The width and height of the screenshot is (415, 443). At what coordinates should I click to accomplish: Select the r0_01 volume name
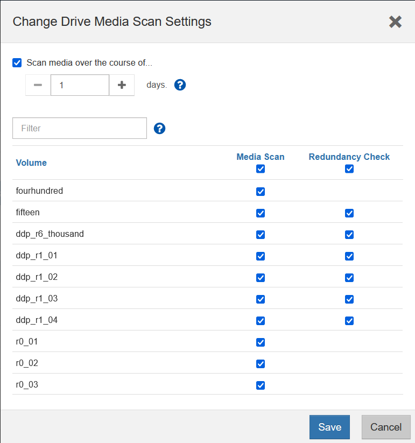pos(27,342)
